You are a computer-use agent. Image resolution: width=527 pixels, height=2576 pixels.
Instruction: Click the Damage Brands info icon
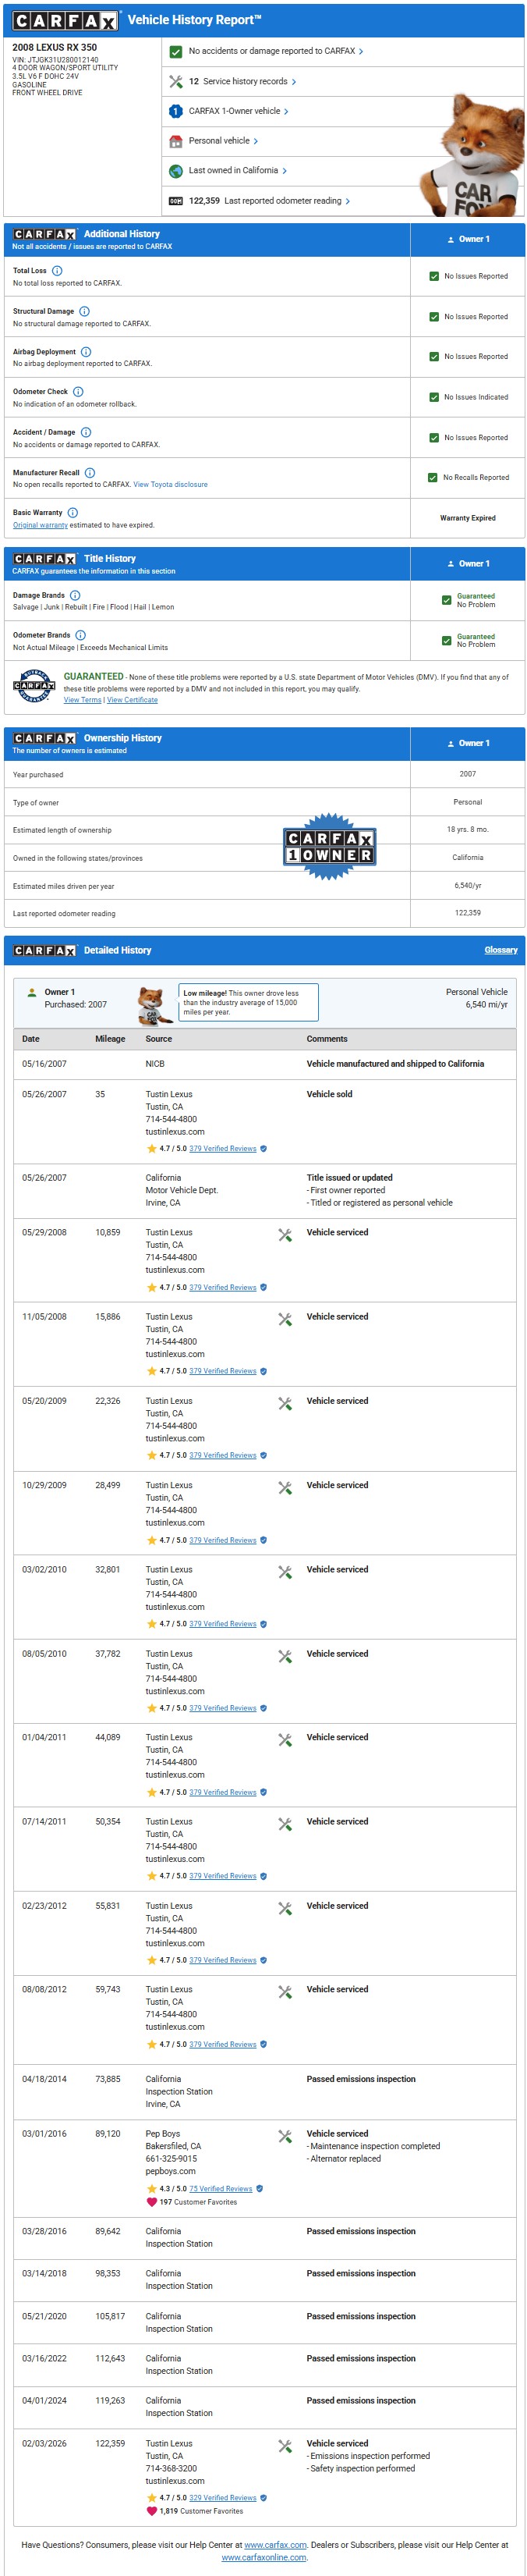(x=75, y=595)
